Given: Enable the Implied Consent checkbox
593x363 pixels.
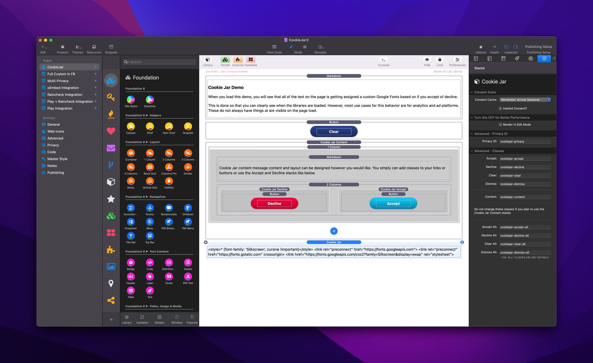Looking at the screenshot, I should click(500, 109).
